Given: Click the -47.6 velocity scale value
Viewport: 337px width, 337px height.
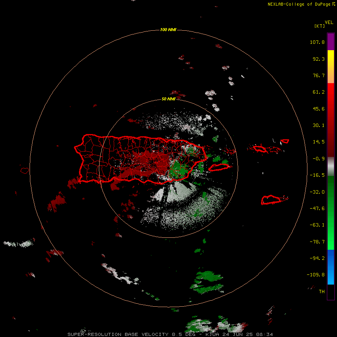Looking at the screenshot, I should [x=317, y=209].
